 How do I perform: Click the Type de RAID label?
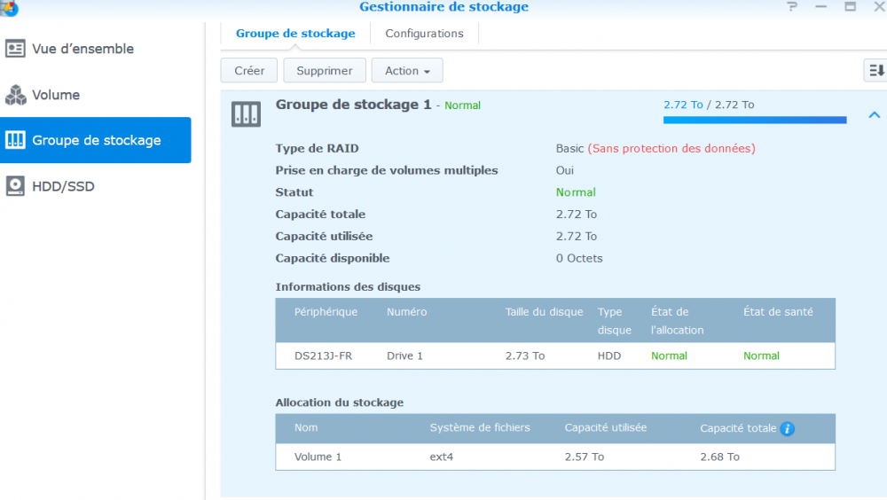coord(317,148)
